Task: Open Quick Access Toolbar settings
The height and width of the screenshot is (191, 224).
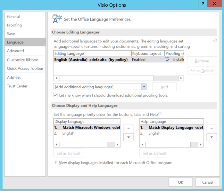Action: click(x=25, y=68)
